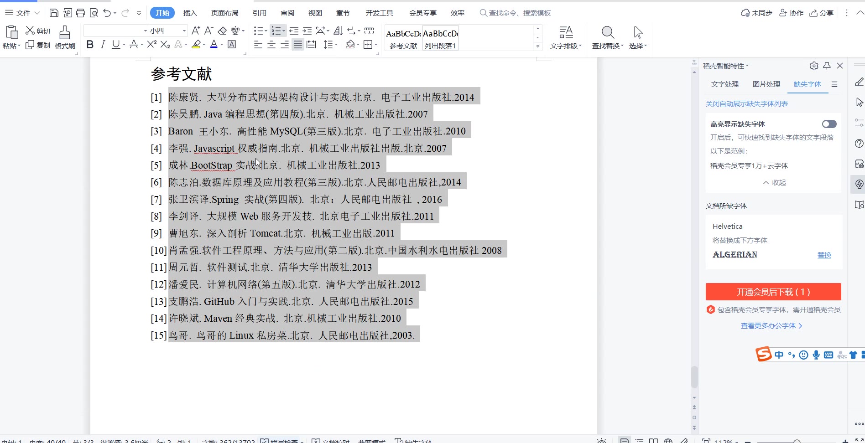865x443 pixels.
Task: Click the 分享 button
Action: click(x=822, y=13)
